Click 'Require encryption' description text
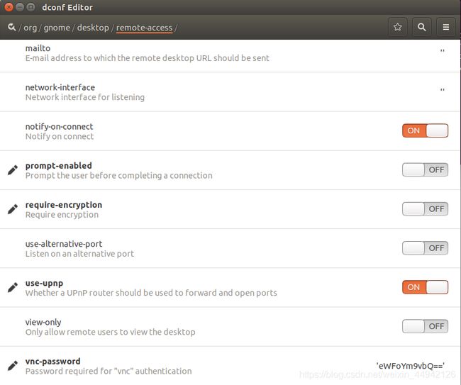 [x=62, y=215]
